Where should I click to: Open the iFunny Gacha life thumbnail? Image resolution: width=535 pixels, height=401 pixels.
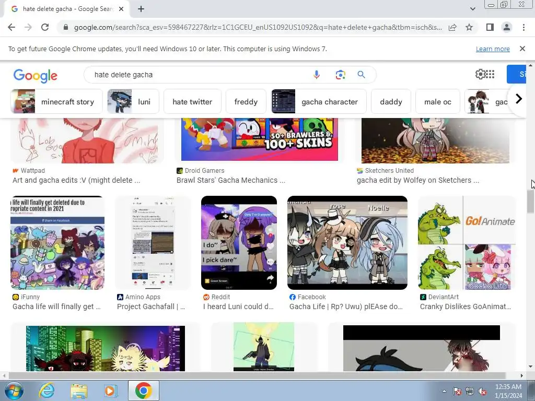tap(57, 243)
